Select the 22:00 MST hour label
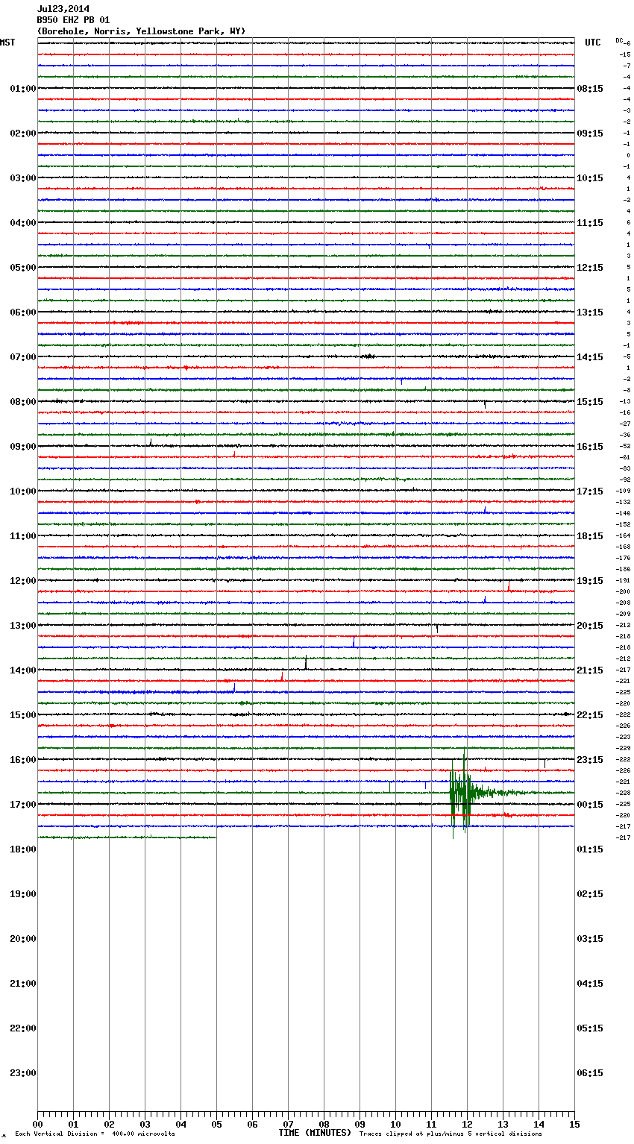The height and width of the screenshot is (1144, 634). 23,1028
